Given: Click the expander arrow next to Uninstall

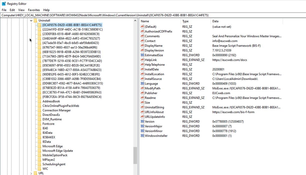Looking at the screenshot, I should coord(31,20).
